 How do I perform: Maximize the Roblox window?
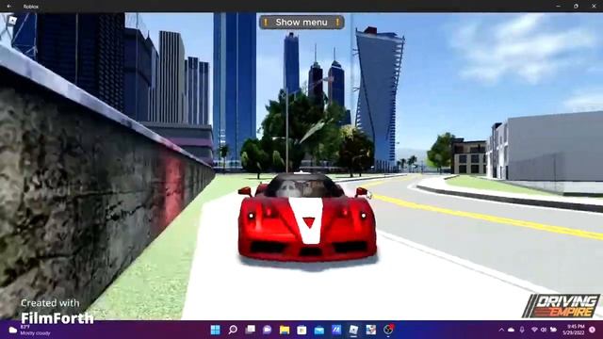[x=576, y=7]
